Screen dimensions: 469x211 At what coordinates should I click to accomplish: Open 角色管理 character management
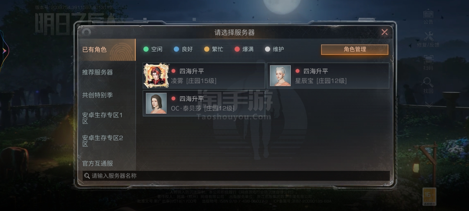pos(355,50)
